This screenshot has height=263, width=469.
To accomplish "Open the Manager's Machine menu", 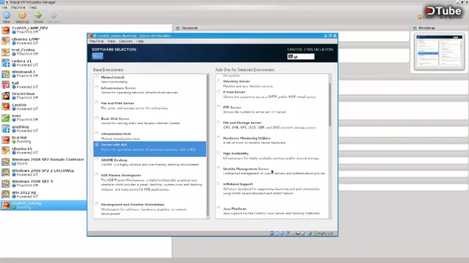I will pos(18,7).
